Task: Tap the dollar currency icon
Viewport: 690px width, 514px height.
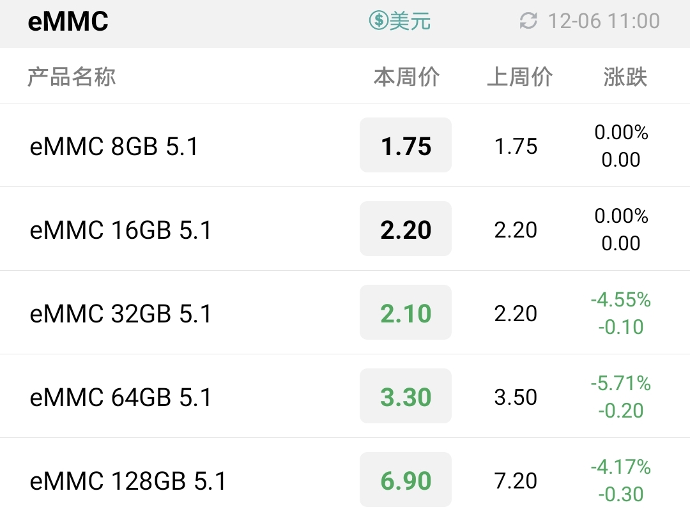Action: (x=379, y=20)
